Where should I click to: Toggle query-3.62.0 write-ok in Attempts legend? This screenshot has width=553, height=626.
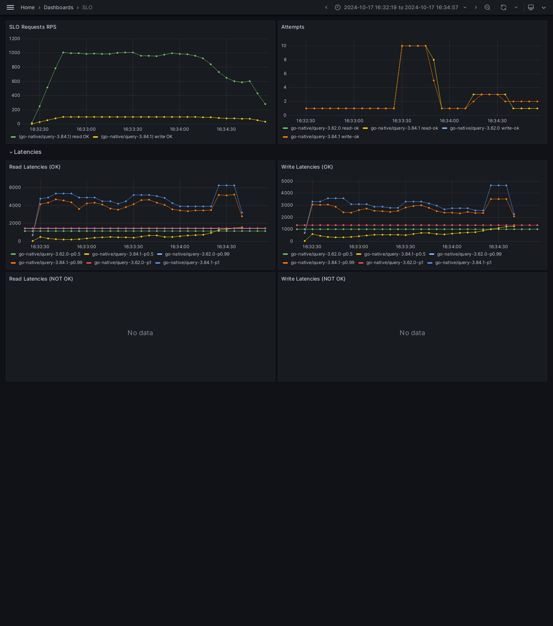pos(484,128)
